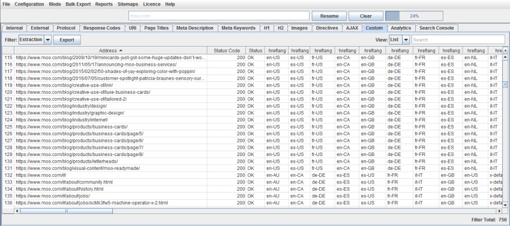The image size is (510, 226).
Task: Open the File menu
Action: 6,4
